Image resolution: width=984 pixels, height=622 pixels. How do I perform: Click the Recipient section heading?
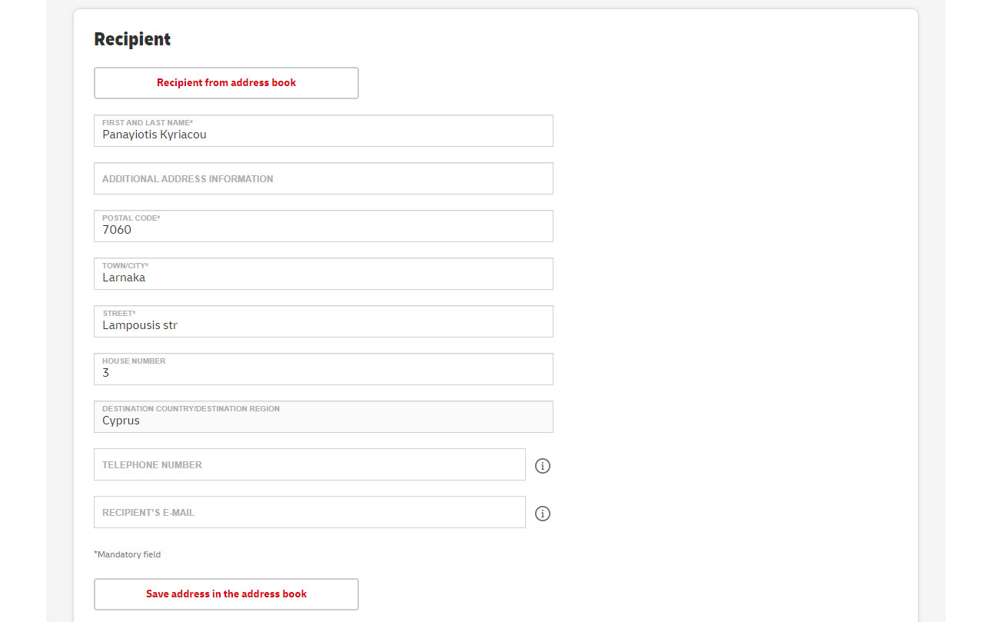click(x=132, y=39)
